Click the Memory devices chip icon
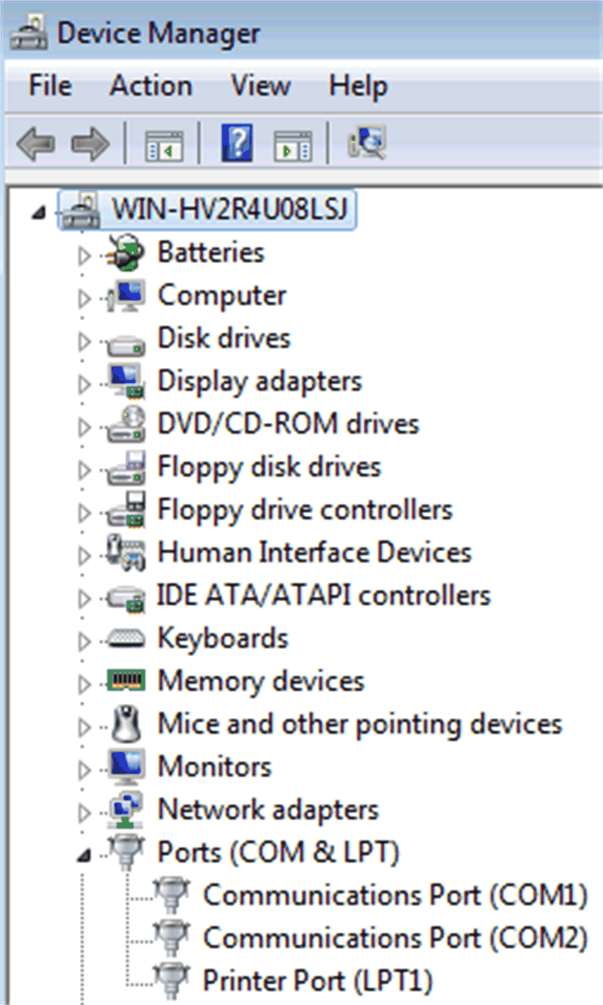This screenshot has width=603, height=1005. pyautogui.click(x=126, y=680)
